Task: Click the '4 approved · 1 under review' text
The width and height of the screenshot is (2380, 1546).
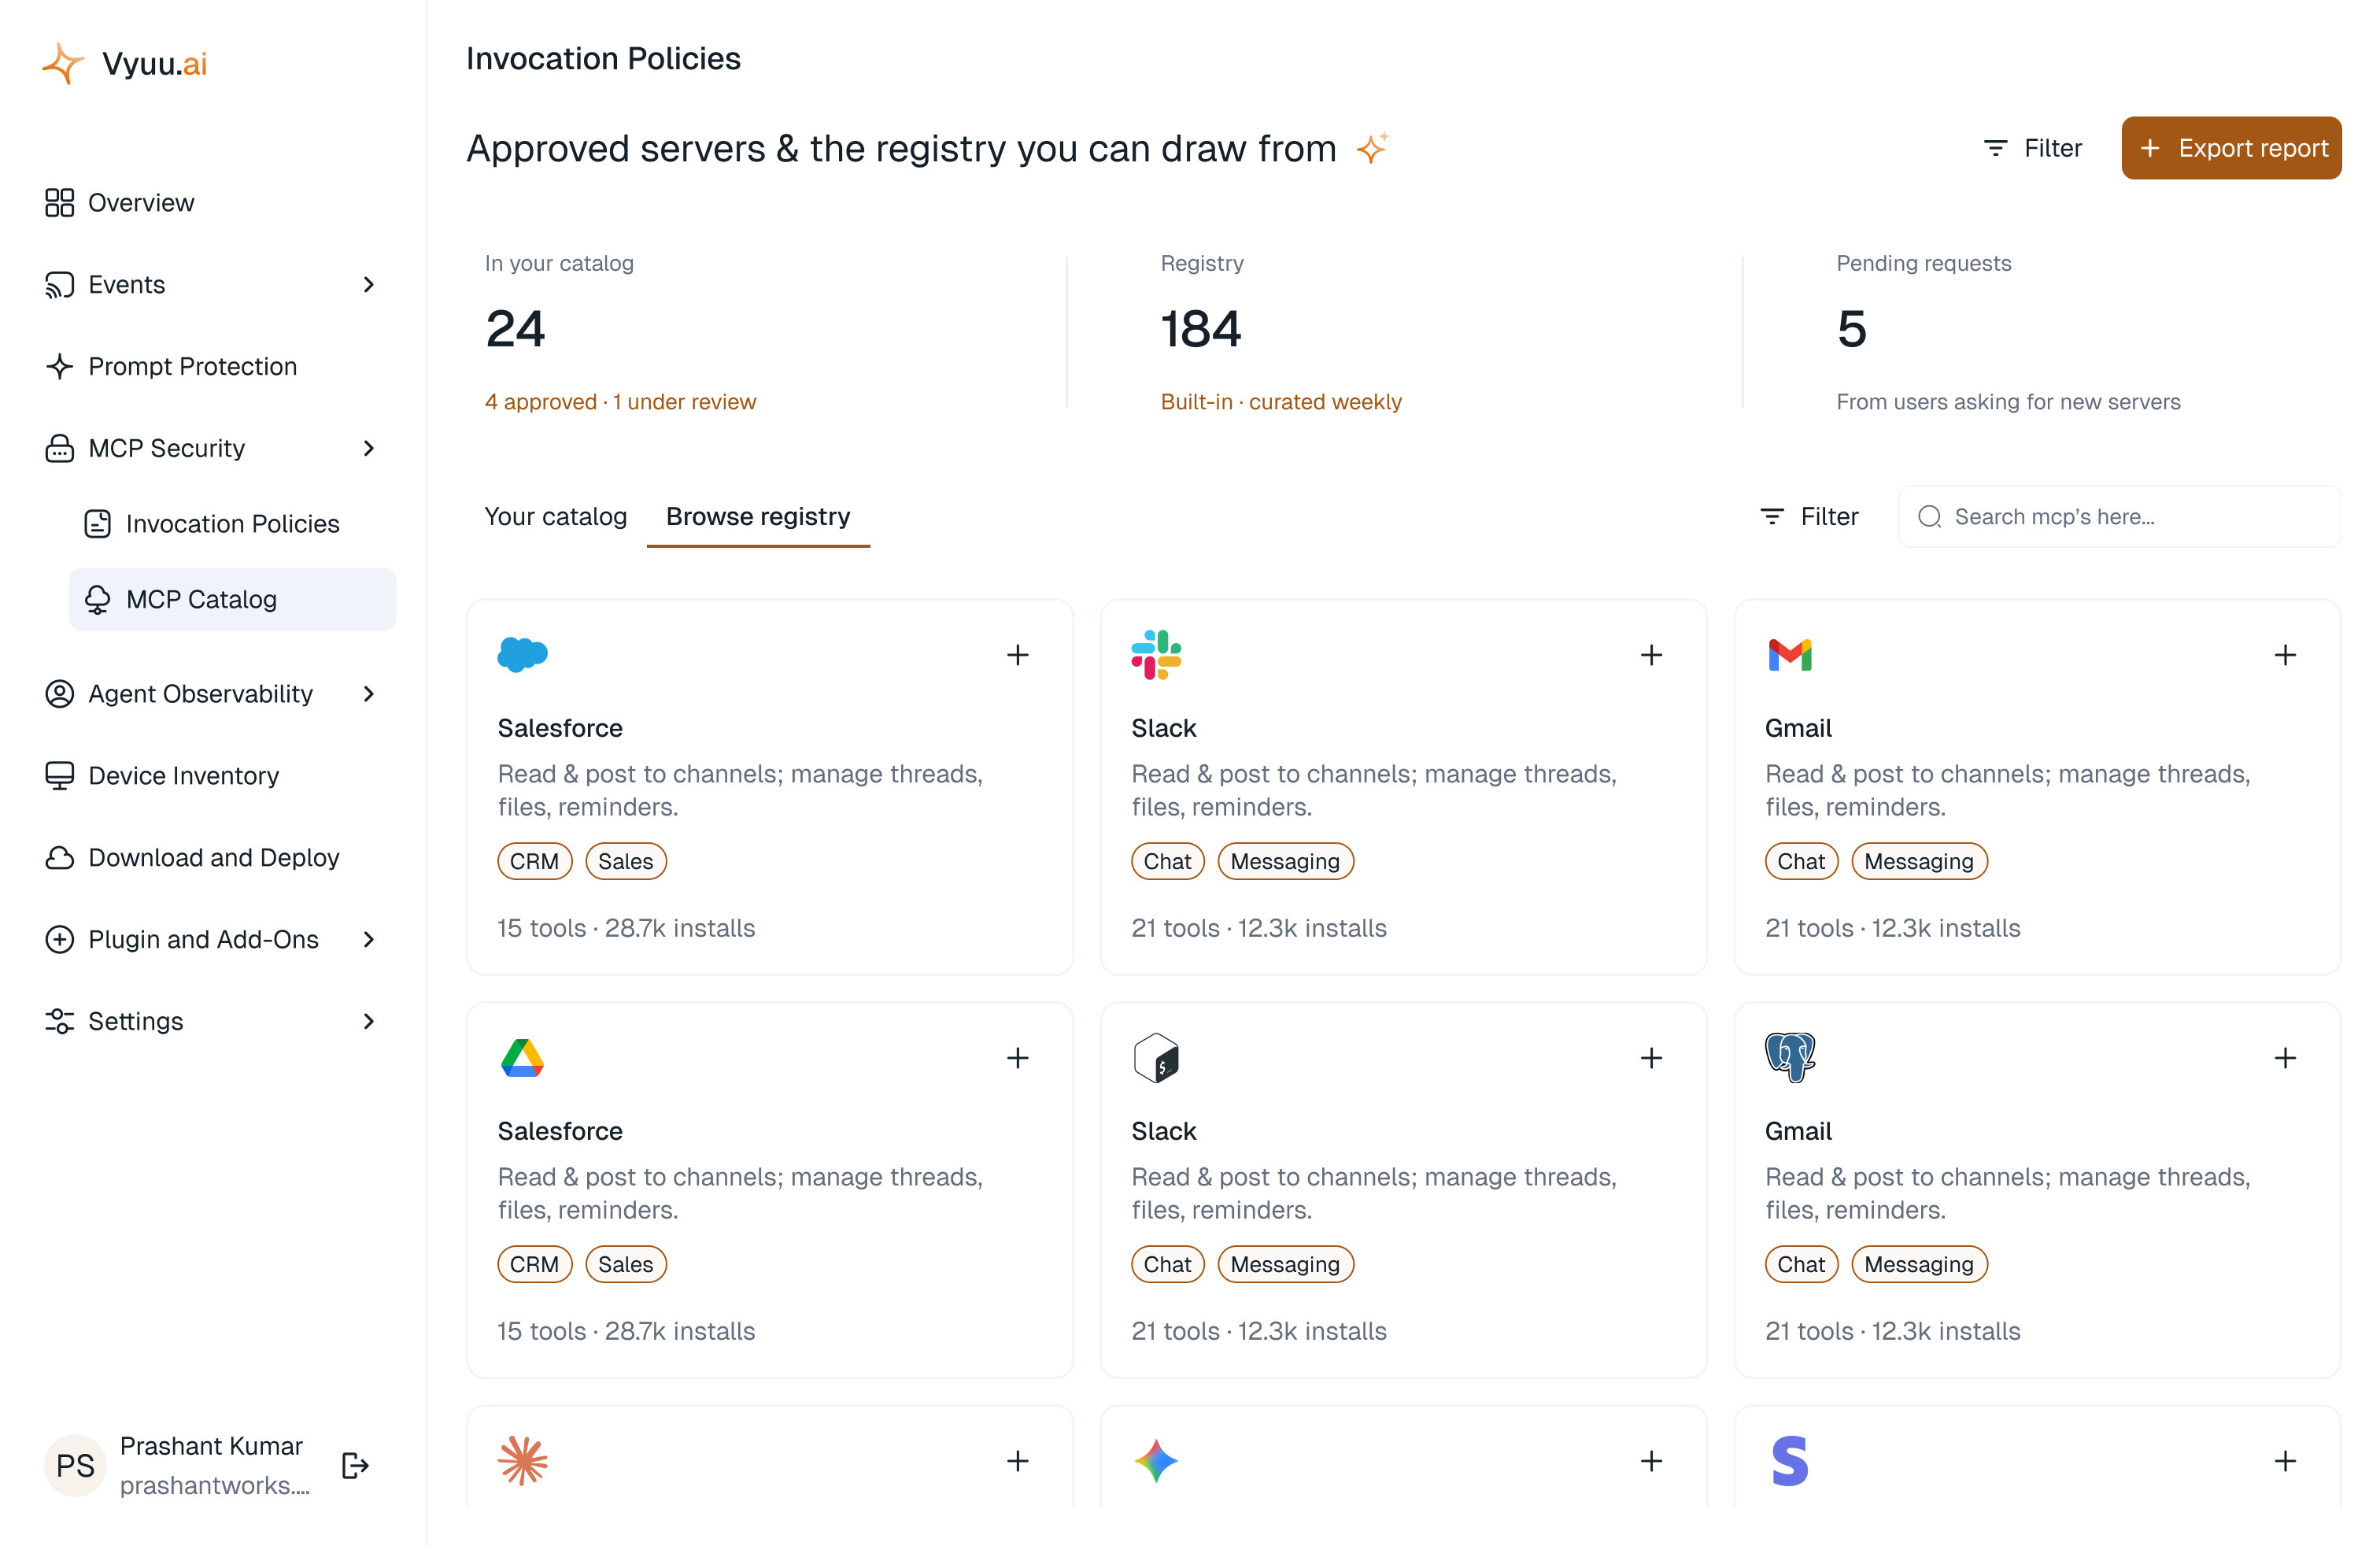Action: click(x=620, y=401)
